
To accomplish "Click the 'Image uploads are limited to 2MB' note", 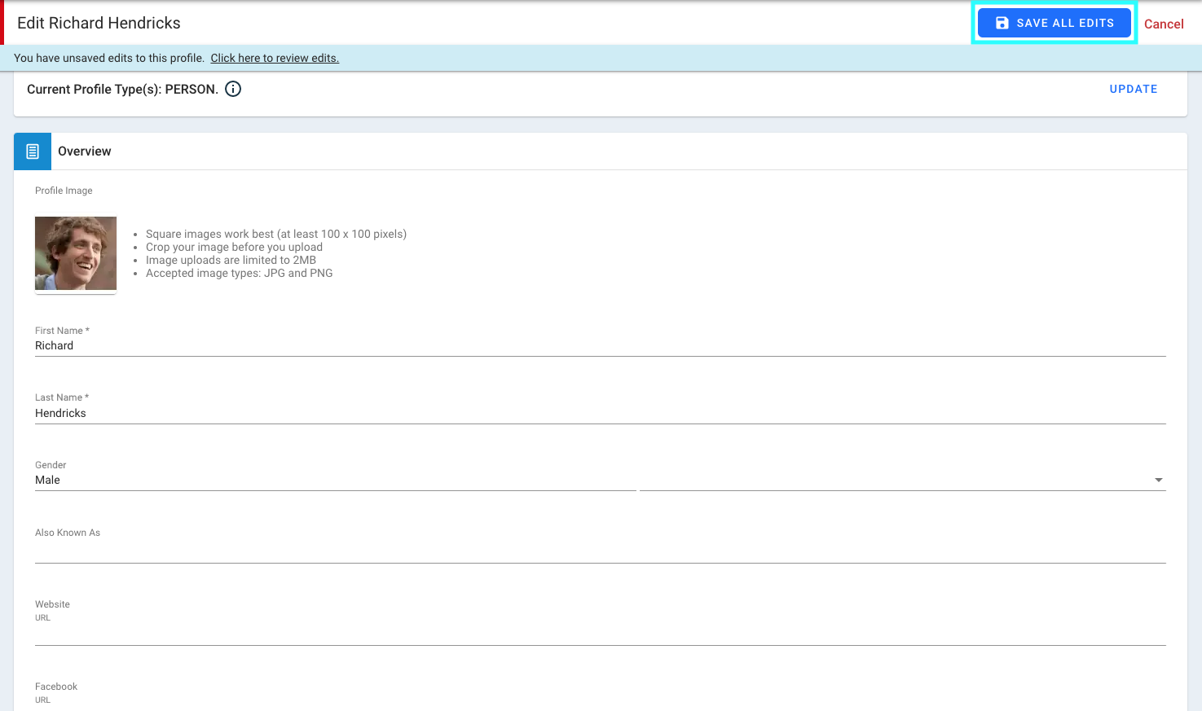I will point(231,260).
